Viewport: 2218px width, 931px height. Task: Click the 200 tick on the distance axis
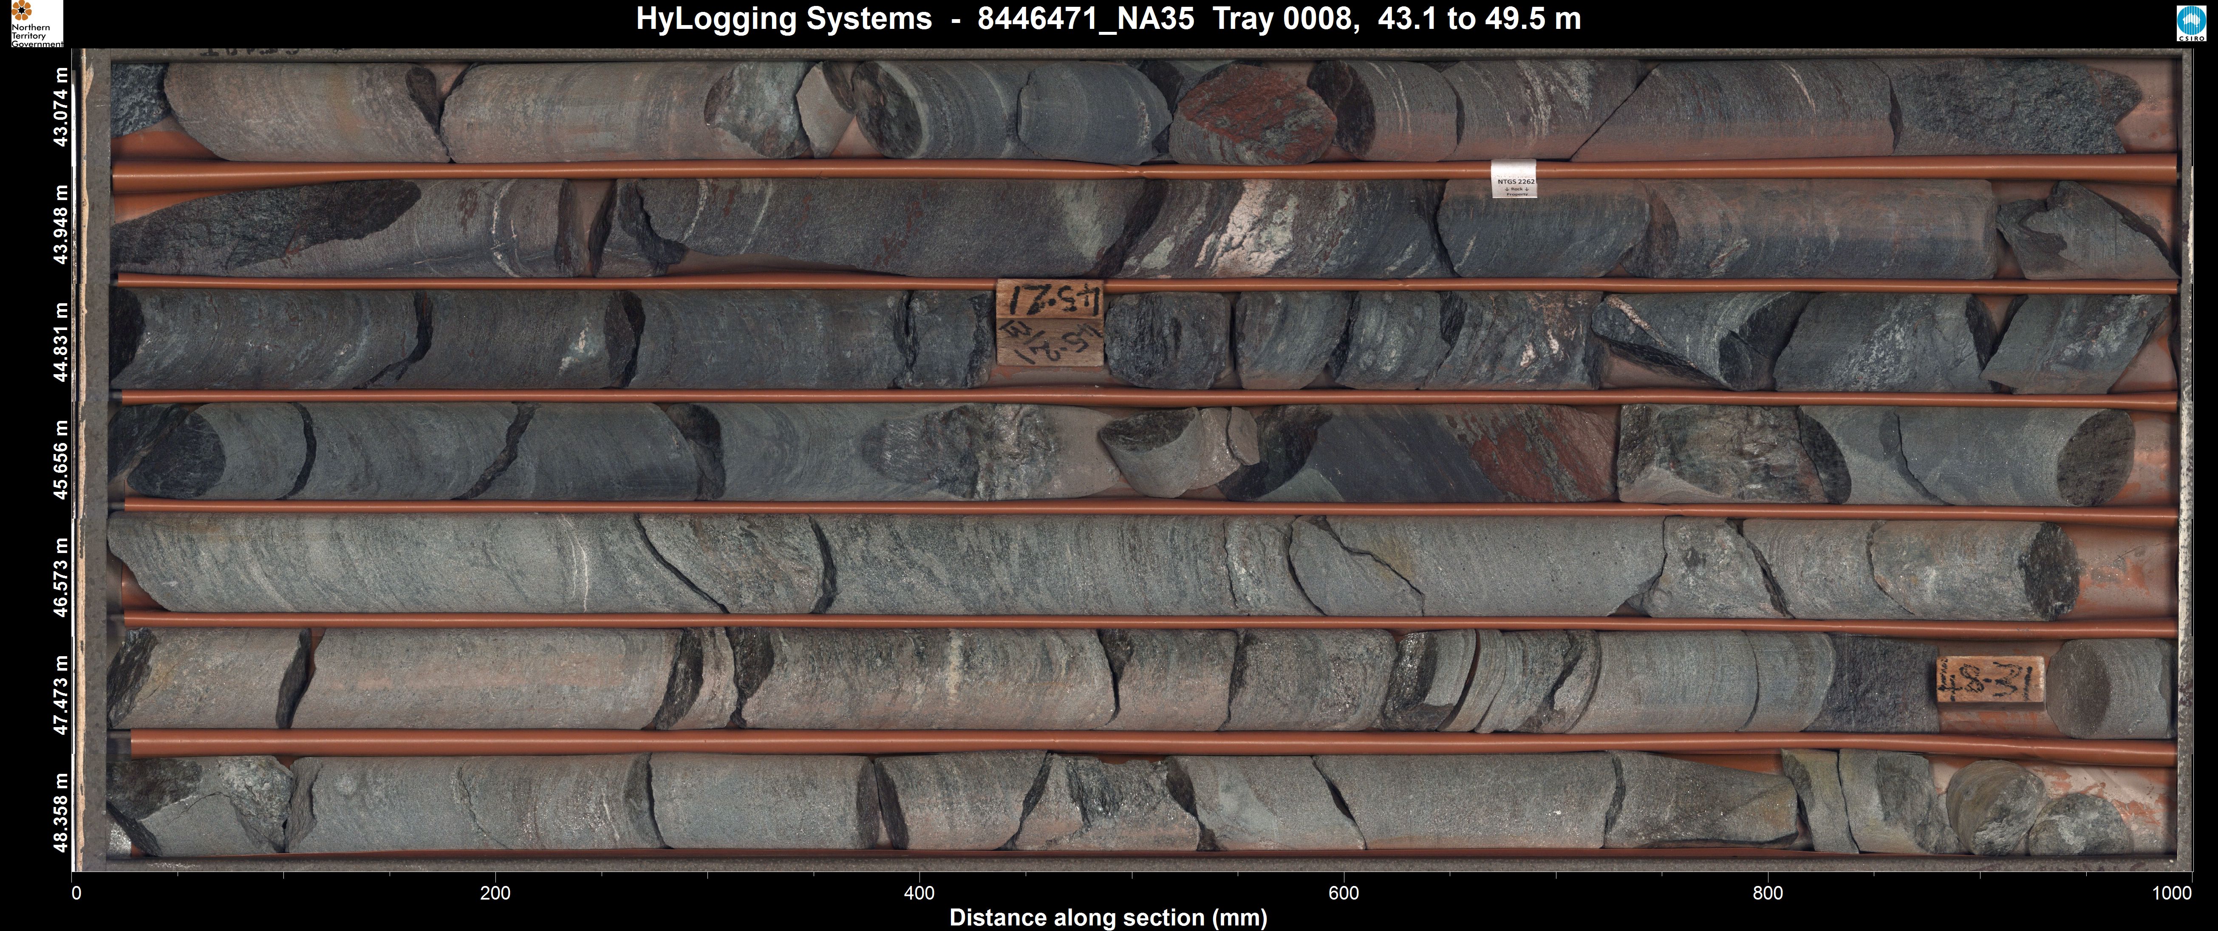495,893
